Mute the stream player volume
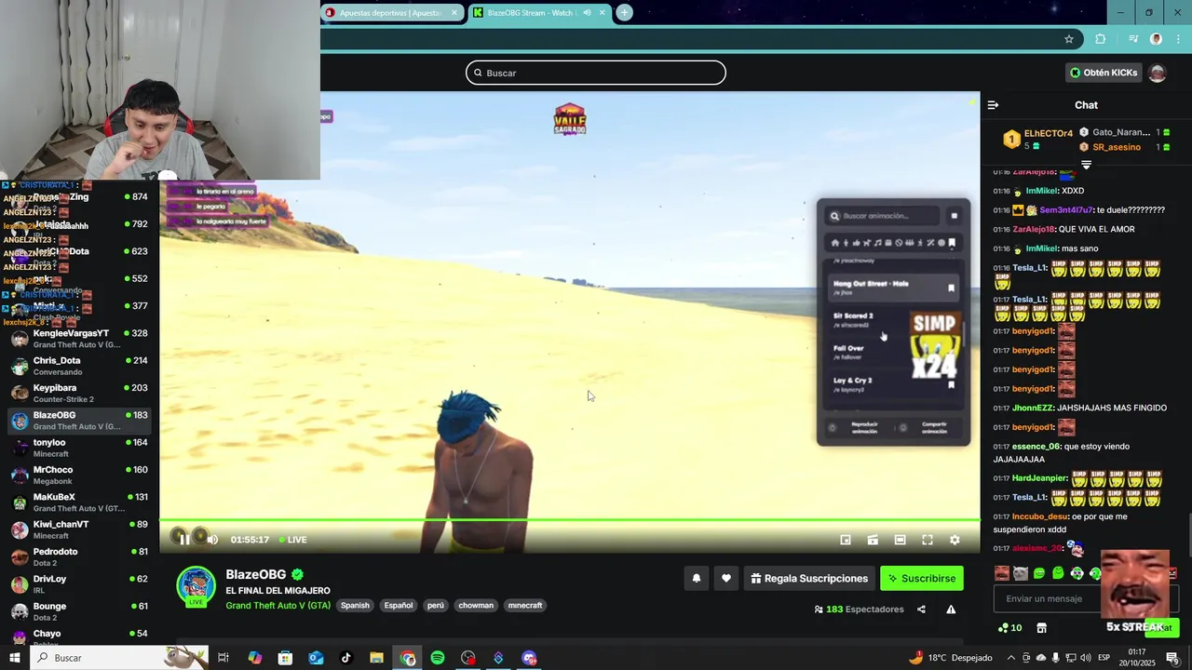The image size is (1192, 670). (x=212, y=539)
